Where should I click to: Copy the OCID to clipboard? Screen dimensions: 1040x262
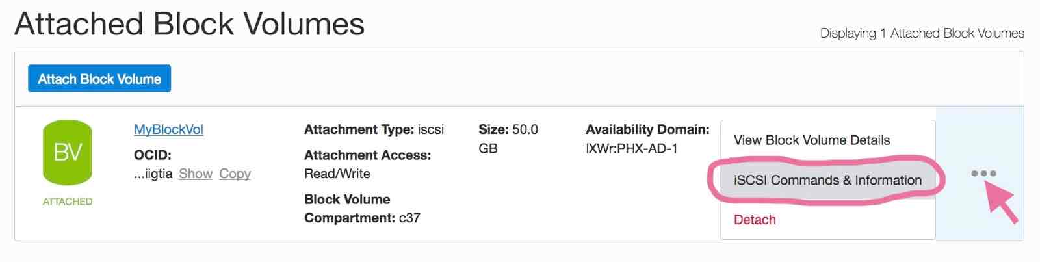pyautogui.click(x=235, y=174)
